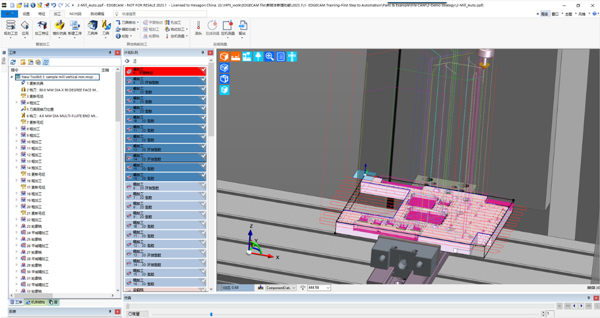The image size is (600, 318).
Task: Expand tree node 24 平城精加工
Action: pyautogui.click(x=17, y=233)
